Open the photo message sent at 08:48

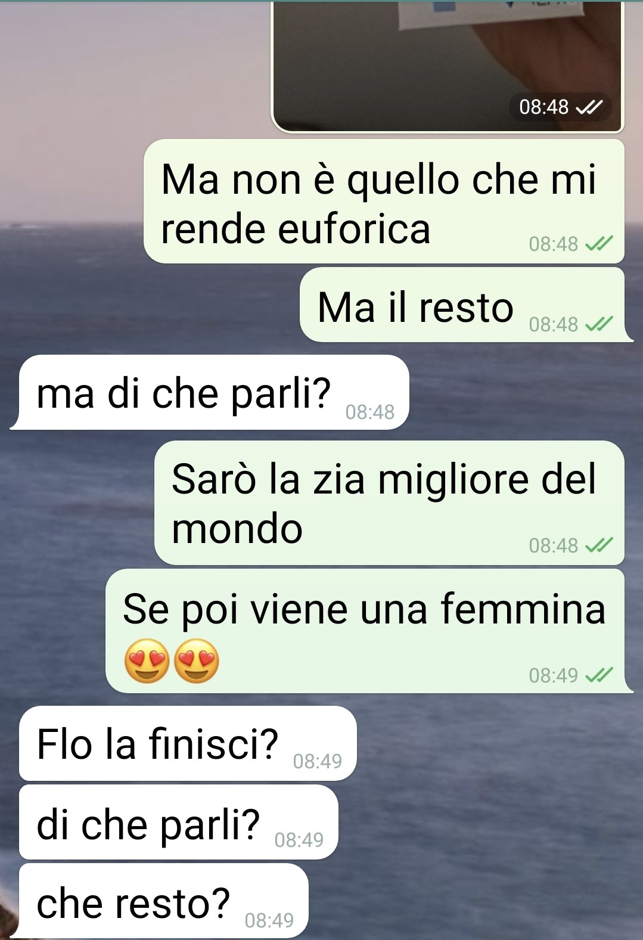click(448, 67)
